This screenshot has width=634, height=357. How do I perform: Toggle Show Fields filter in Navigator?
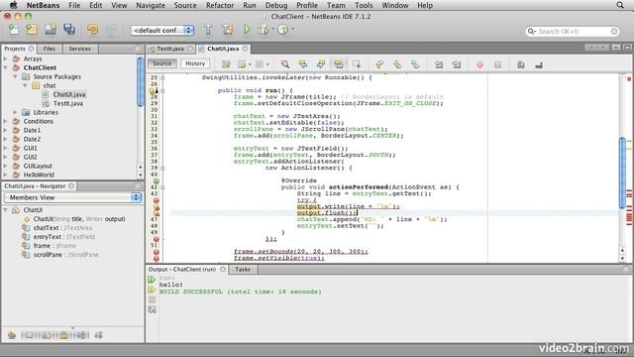tap(29, 335)
